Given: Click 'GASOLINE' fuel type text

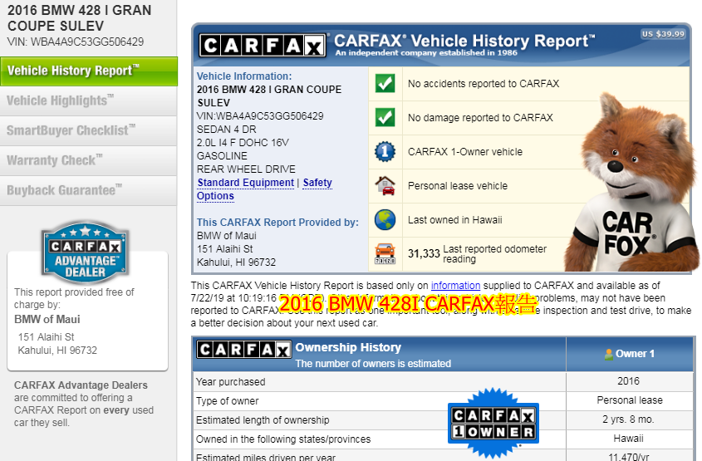Looking at the screenshot, I should [222, 156].
